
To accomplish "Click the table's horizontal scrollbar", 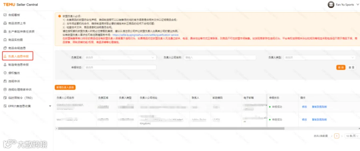I will tap(171, 128).
